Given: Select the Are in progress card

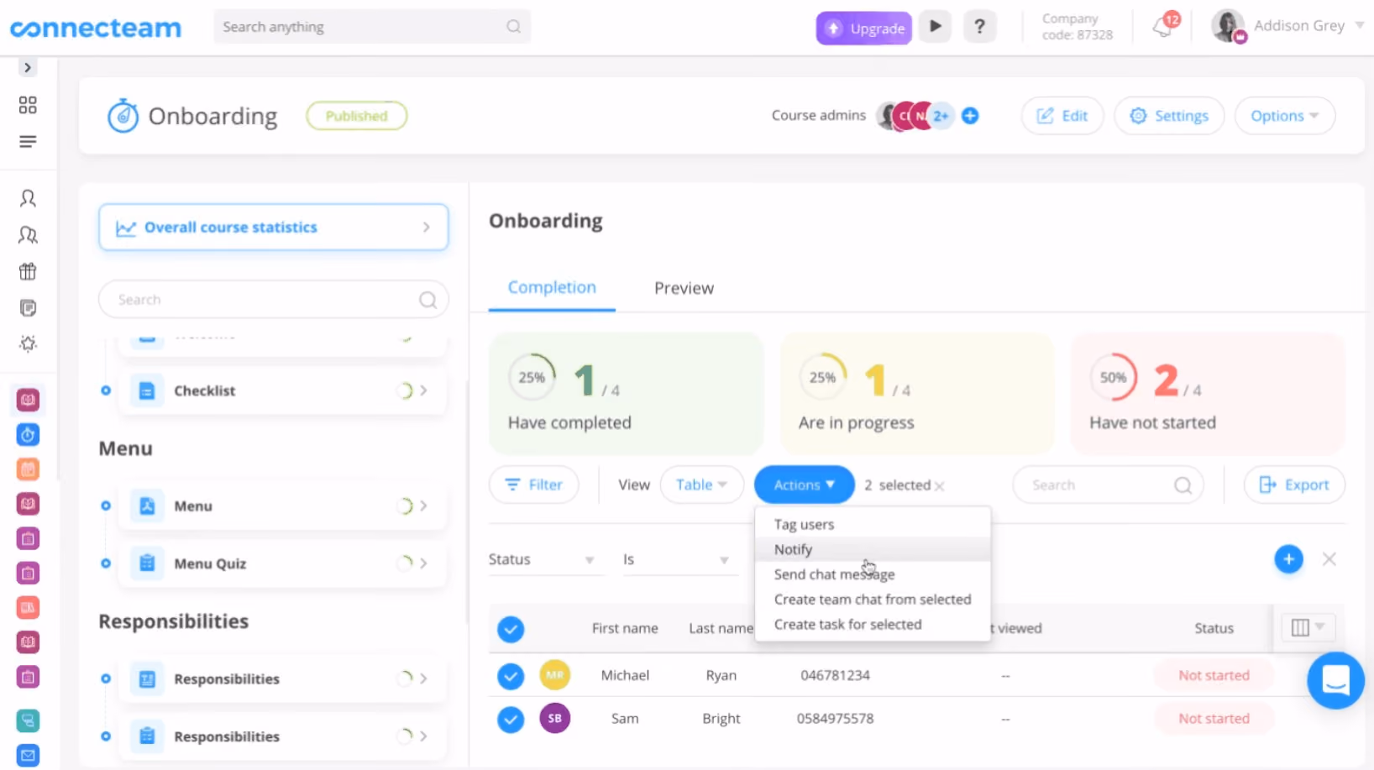Looking at the screenshot, I should [917, 393].
